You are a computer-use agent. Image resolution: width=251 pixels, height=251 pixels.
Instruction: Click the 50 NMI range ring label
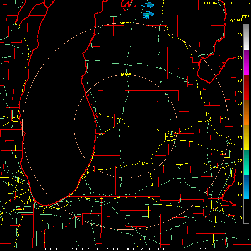pyautogui.click(x=126, y=74)
